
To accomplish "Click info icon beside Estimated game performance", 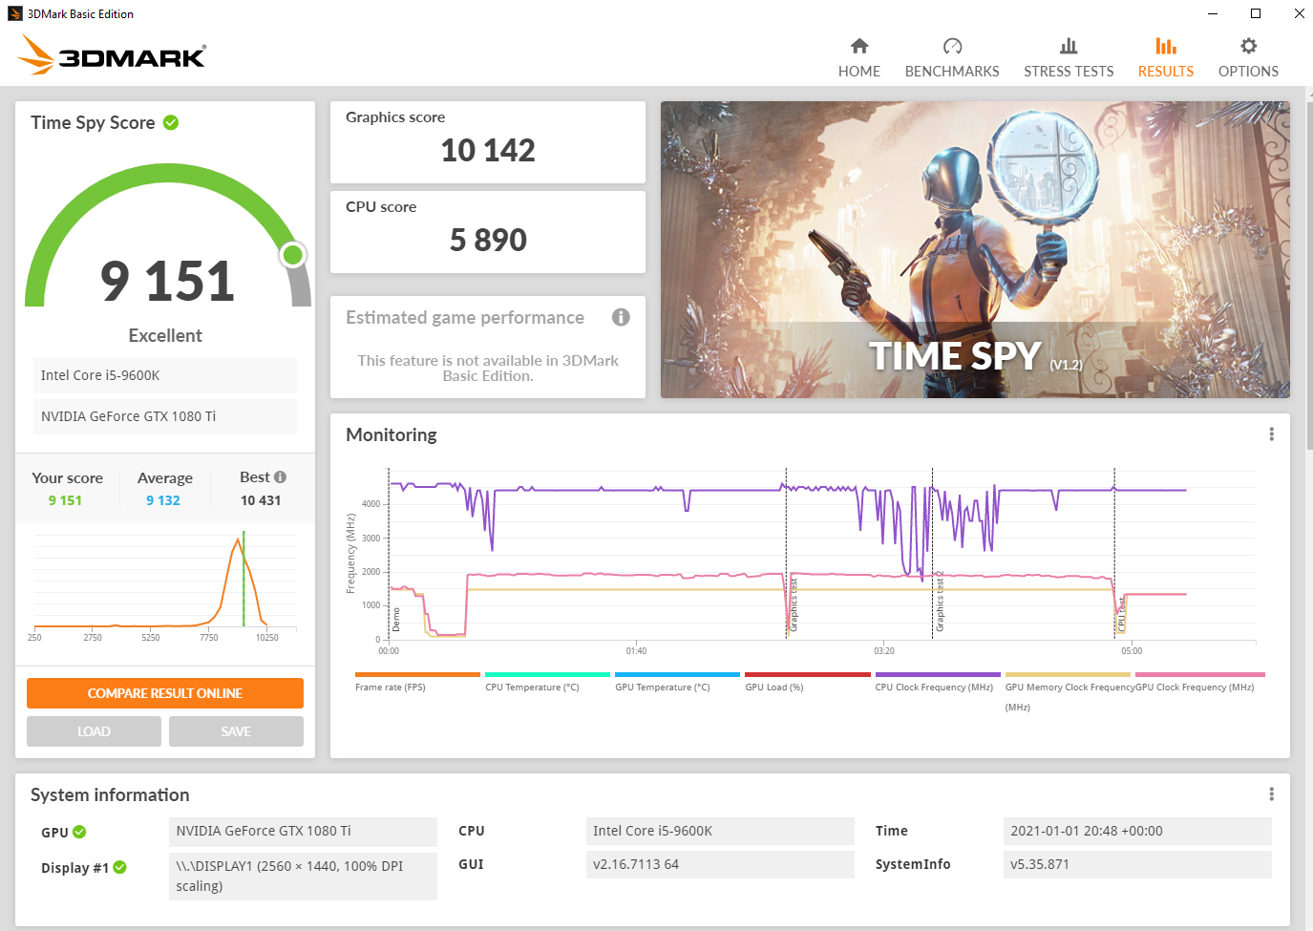I will tap(621, 317).
